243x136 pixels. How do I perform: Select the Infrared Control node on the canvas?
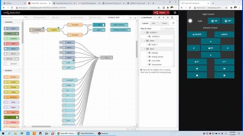pos(120,30)
